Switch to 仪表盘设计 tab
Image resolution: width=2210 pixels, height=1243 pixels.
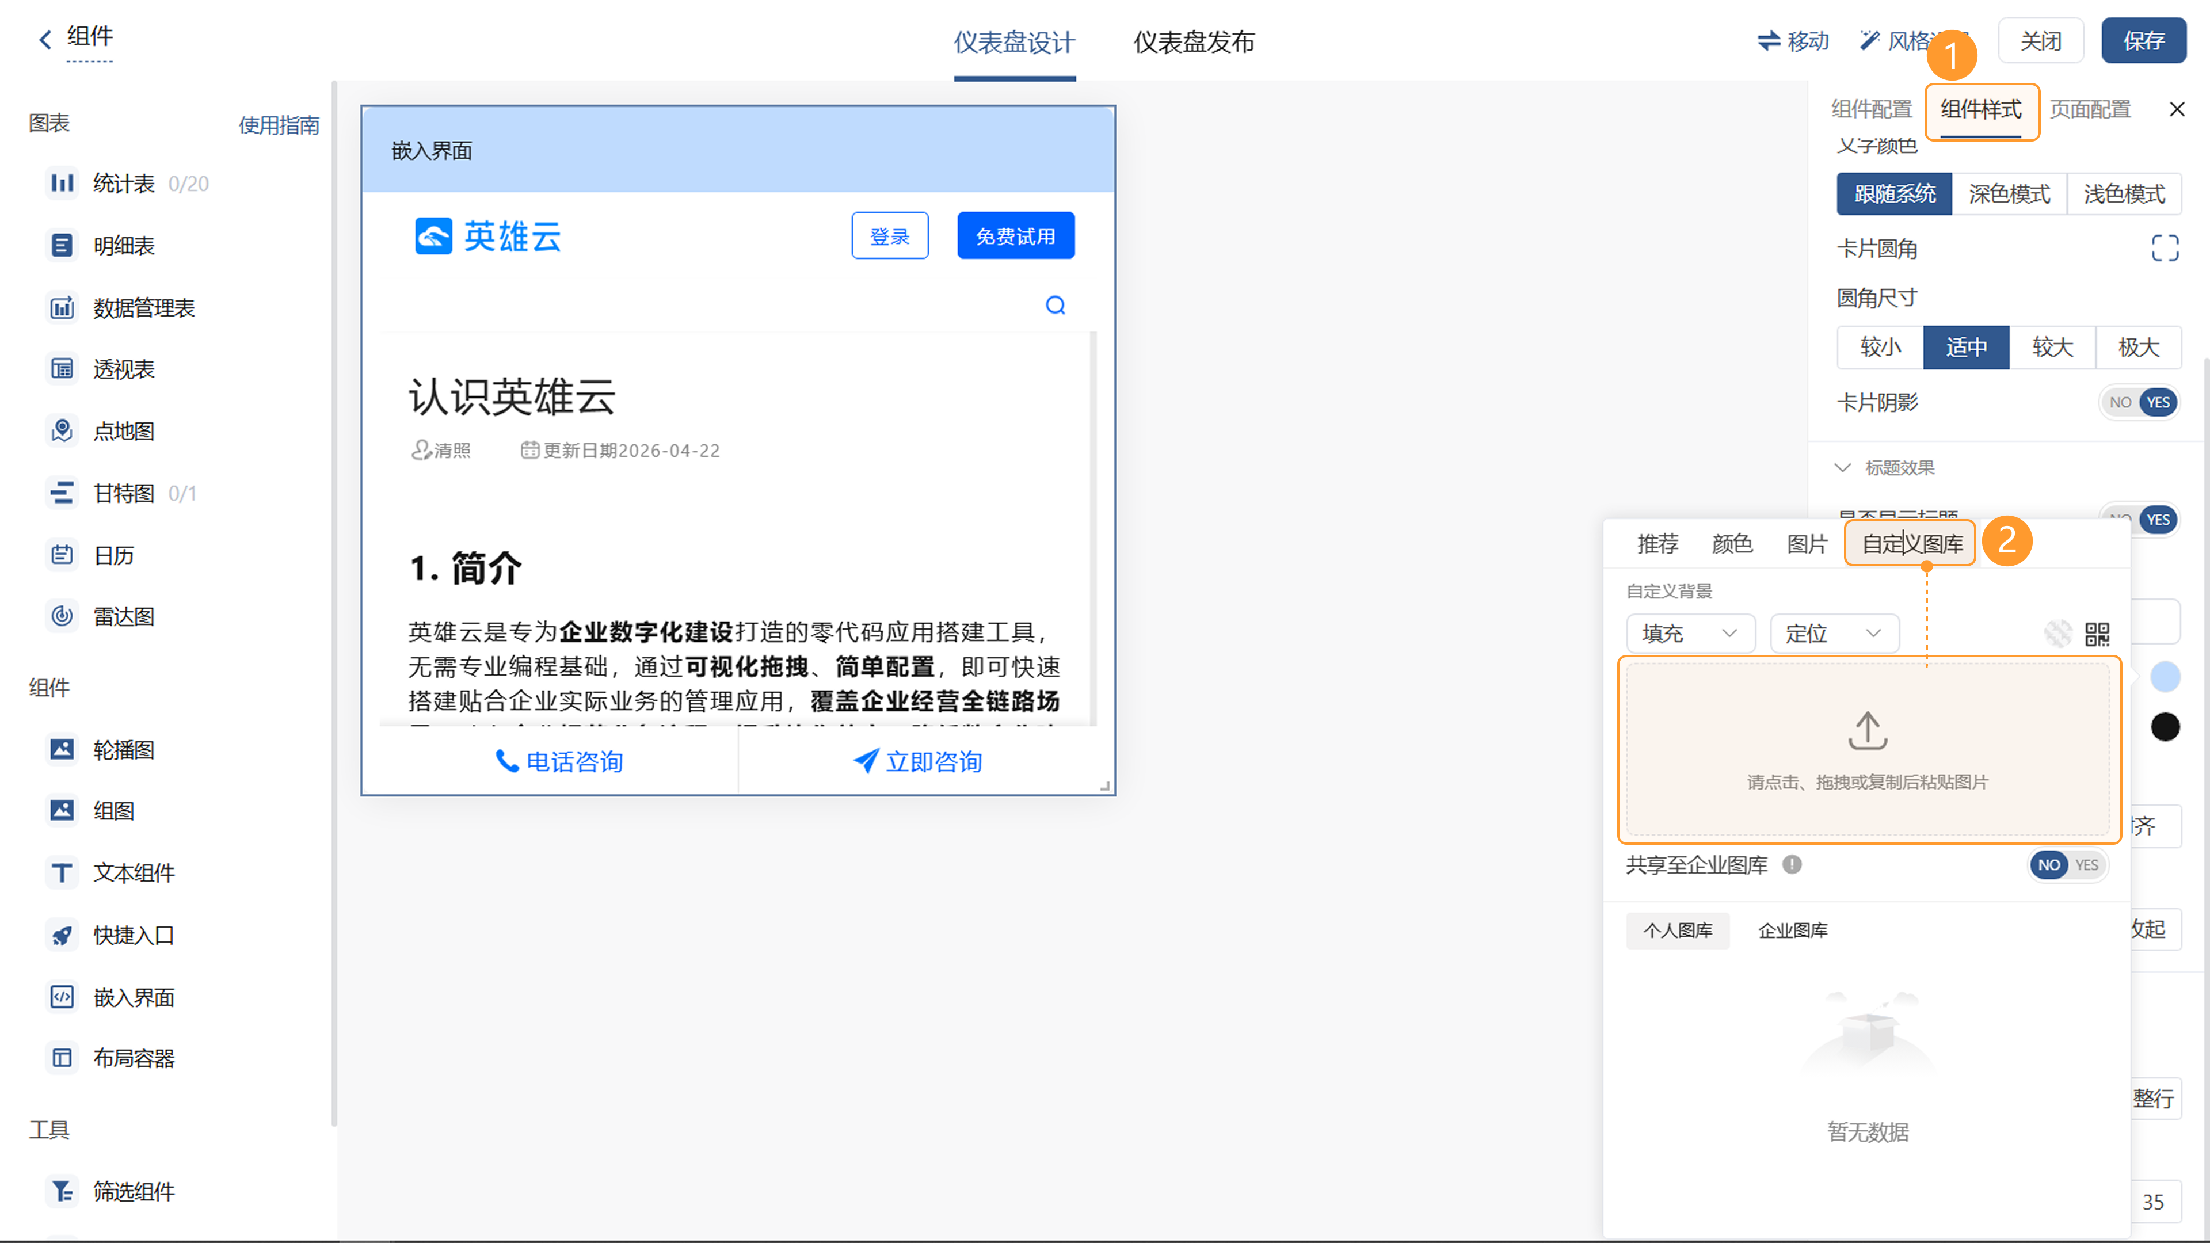point(1014,42)
